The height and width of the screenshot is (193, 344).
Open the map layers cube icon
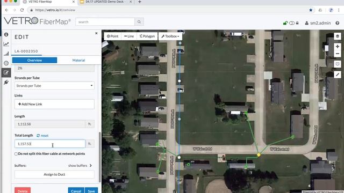[338, 36]
